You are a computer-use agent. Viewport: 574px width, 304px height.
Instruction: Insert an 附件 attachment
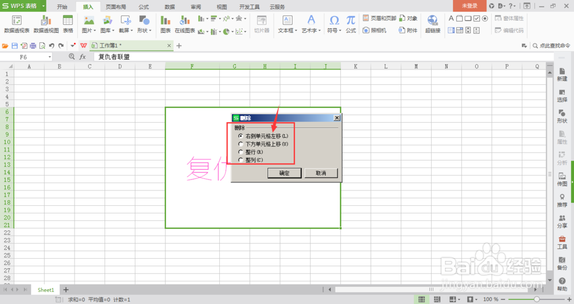(x=408, y=30)
